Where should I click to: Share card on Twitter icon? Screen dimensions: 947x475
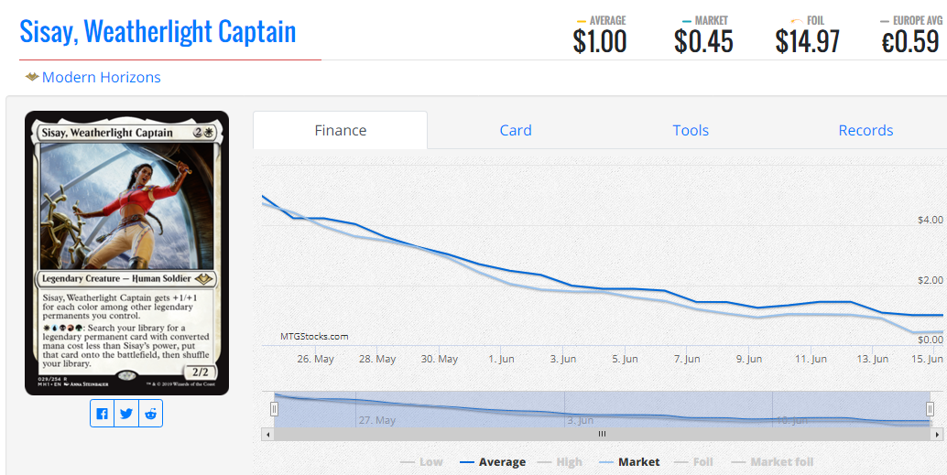click(126, 414)
